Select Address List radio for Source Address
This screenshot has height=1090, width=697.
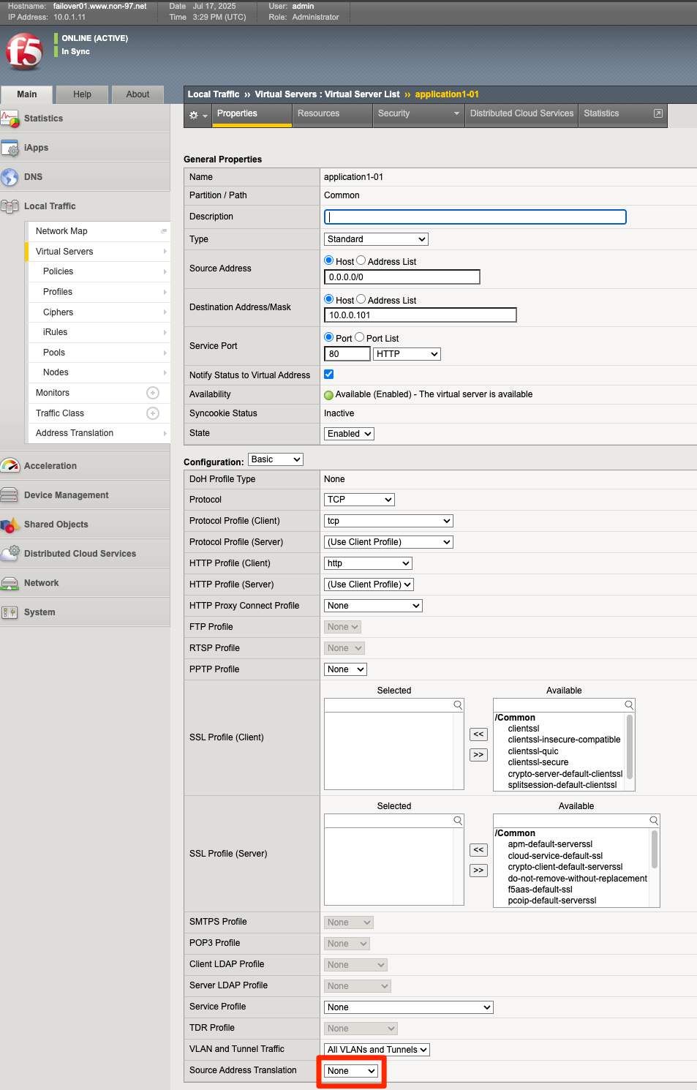coord(361,260)
